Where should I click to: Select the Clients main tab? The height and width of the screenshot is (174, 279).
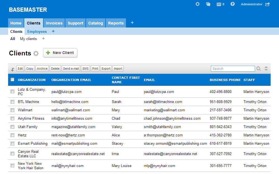click(x=34, y=23)
